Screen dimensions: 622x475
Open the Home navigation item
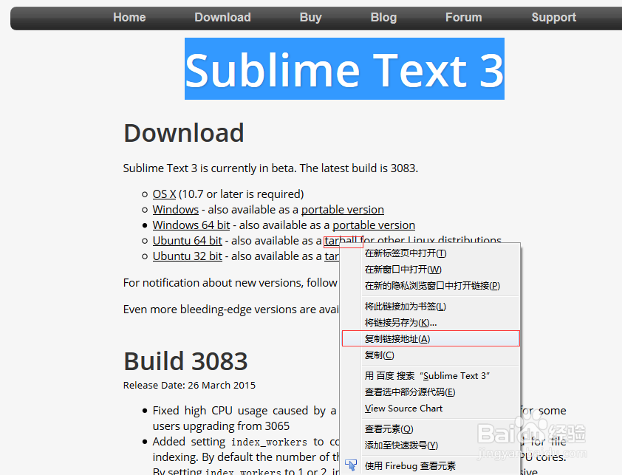click(x=129, y=18)
